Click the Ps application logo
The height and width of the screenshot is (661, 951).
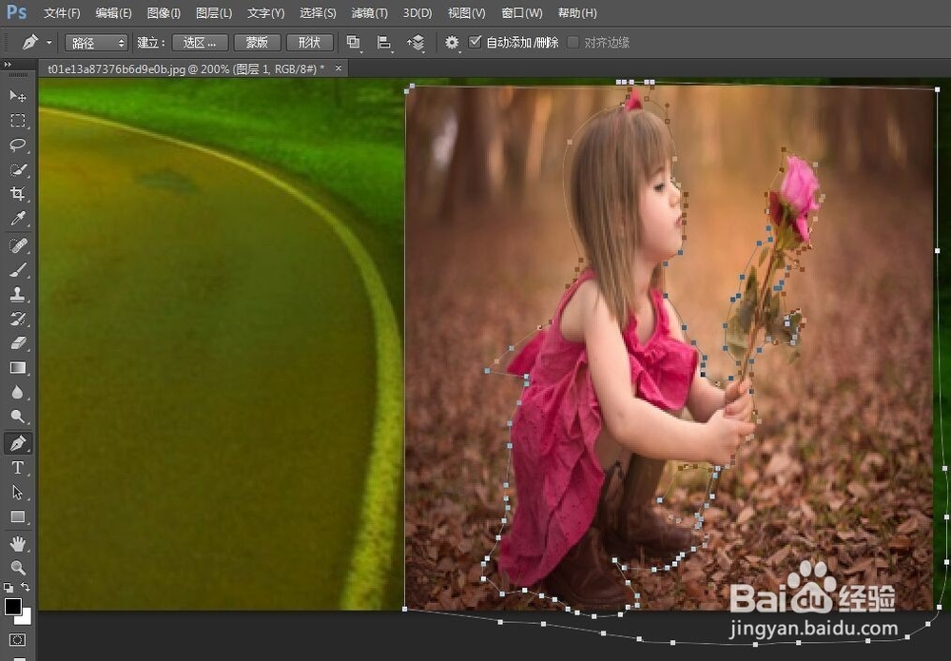coord(16,12)
